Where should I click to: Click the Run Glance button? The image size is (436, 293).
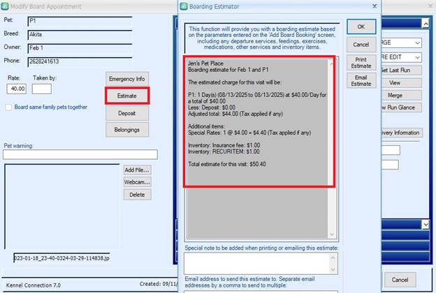tap(402, 107)
